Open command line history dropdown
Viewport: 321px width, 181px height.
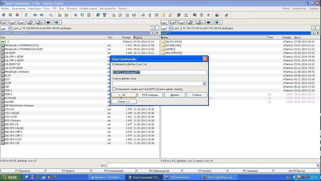click(318, 165)
